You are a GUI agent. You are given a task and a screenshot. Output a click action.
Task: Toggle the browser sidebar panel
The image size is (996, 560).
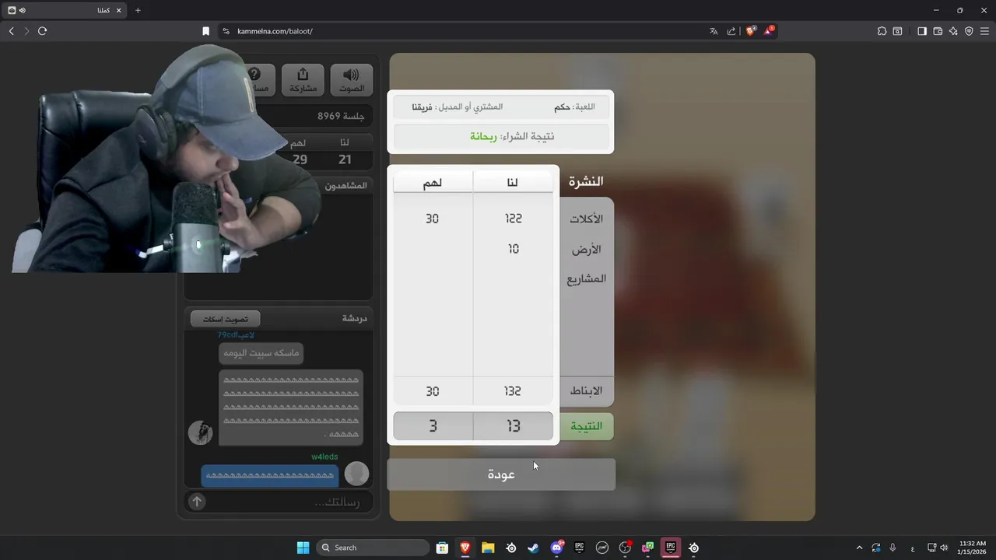(922, 31)
